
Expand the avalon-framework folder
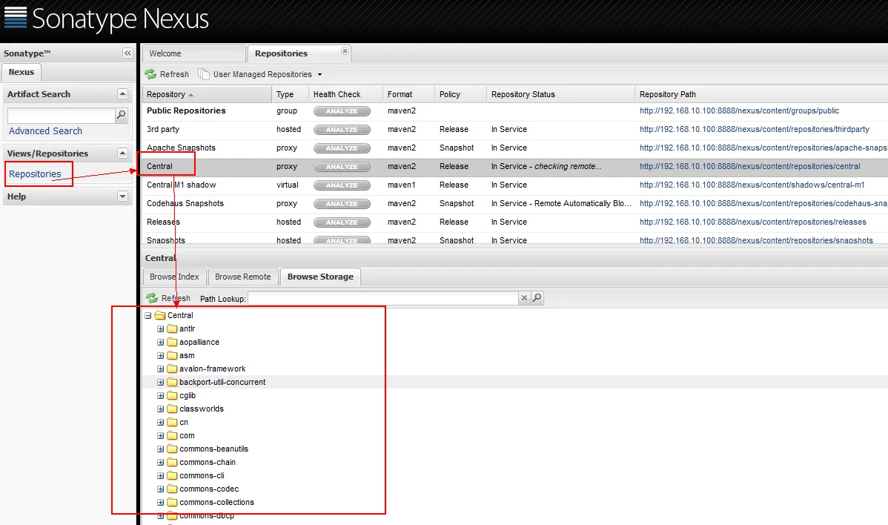(160, 369)
